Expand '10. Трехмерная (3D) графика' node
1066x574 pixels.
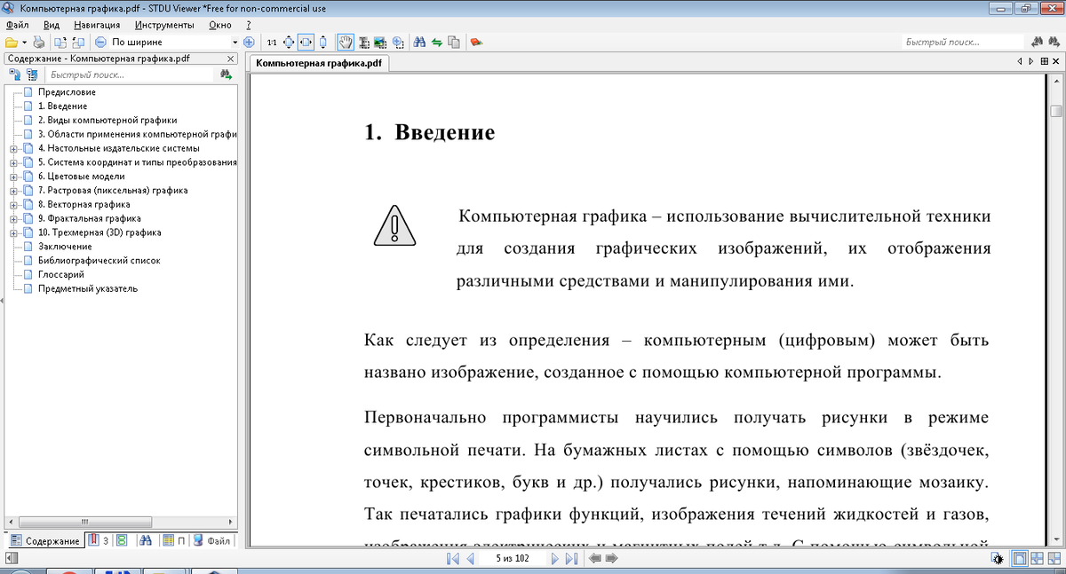point(14,233)
